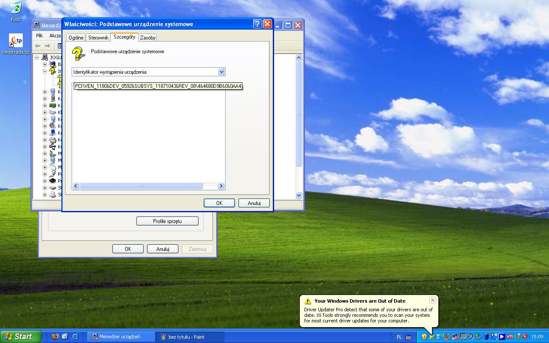Open the neostrada tp desktop shortcut

point(15,44)
